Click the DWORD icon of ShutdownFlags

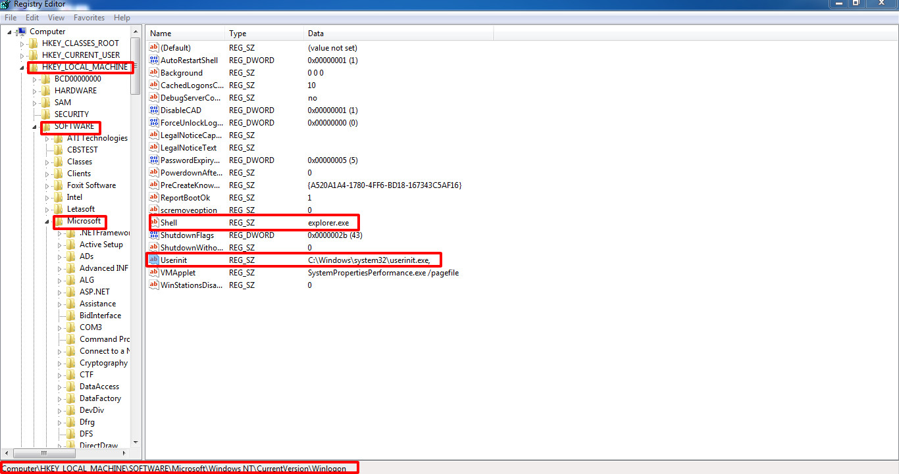tap(154, 235)
